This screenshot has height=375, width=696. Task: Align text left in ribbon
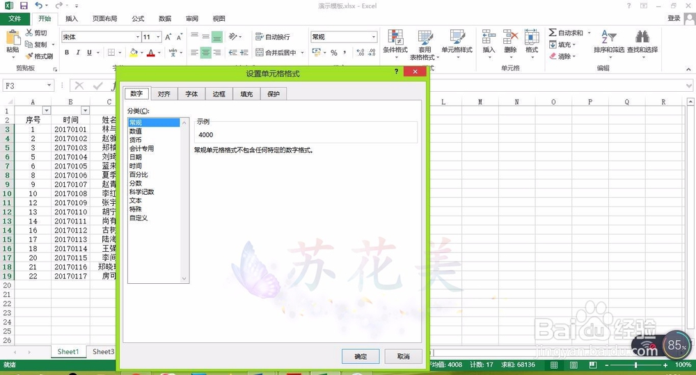point(194,52)
